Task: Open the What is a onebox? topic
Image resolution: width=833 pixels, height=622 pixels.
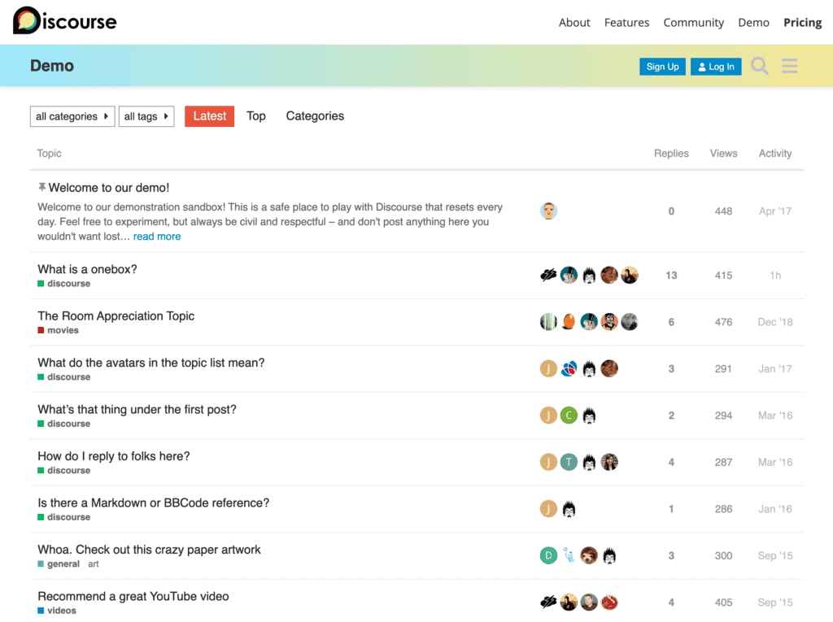Action: [87, 269]
